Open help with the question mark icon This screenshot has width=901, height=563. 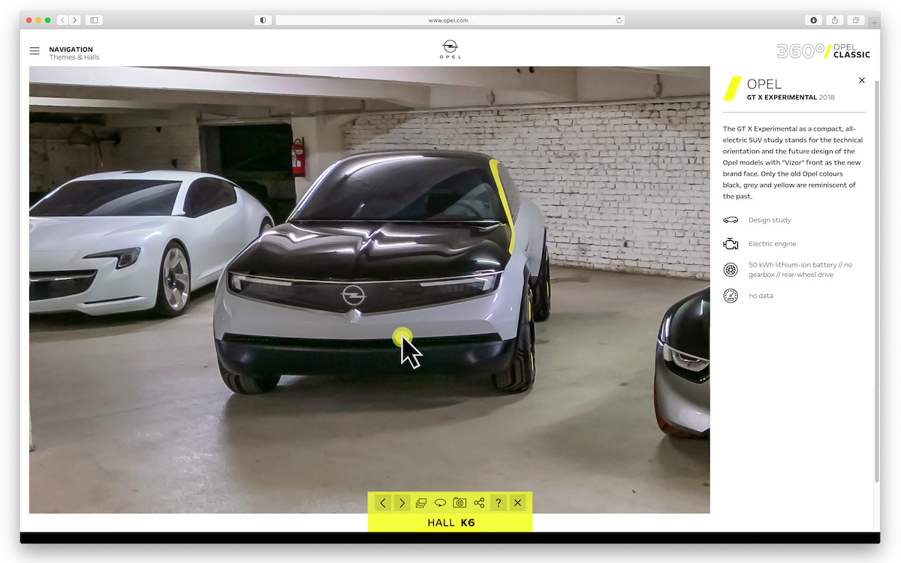pyautogui.click(x=498, y=503)
